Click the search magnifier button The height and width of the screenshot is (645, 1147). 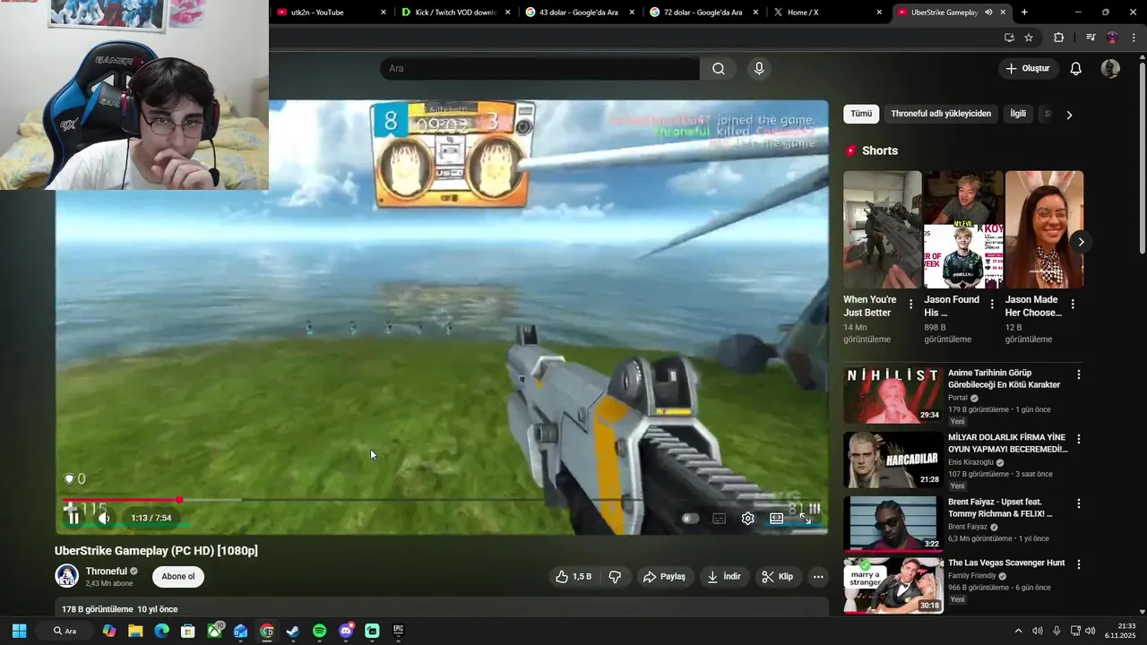coord(719,68)
